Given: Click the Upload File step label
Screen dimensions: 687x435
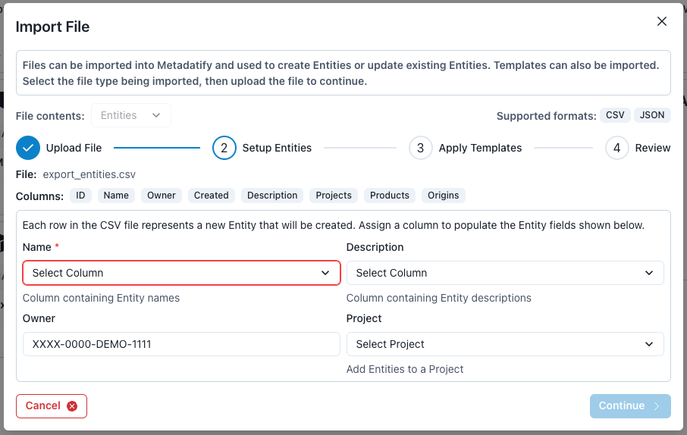Looking at the screenshot, I should pos(74,148).
